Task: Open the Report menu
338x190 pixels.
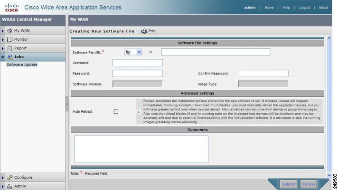Action: tap(33, 48)
